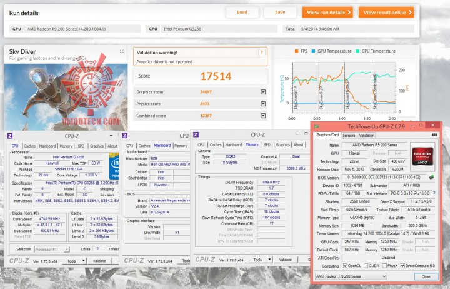Click the Close button in GPU-Z
The width and height of the screenshot is (450, 289).
click(426, 276)
